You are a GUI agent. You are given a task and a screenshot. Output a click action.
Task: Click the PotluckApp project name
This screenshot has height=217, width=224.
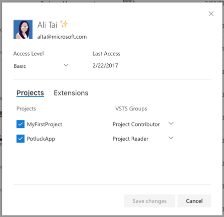coord(41,139)
